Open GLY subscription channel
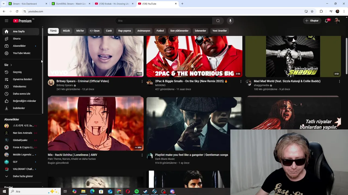Image resolution: width=348 pixels, height=195 pixels. (21, 162)
